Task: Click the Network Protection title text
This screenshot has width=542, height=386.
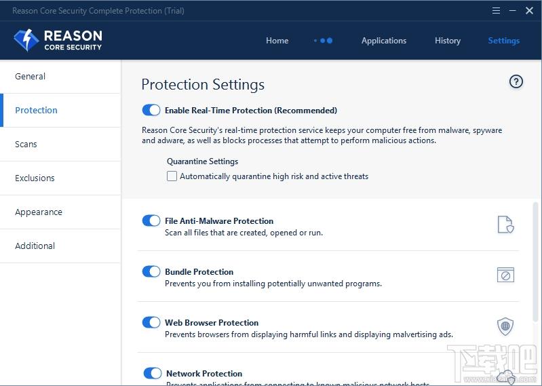Action: click(204, 374)
